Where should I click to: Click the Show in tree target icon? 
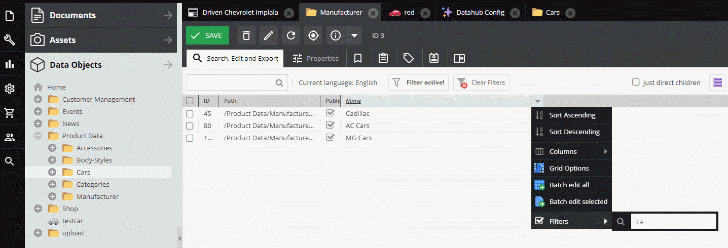(313, 35)
